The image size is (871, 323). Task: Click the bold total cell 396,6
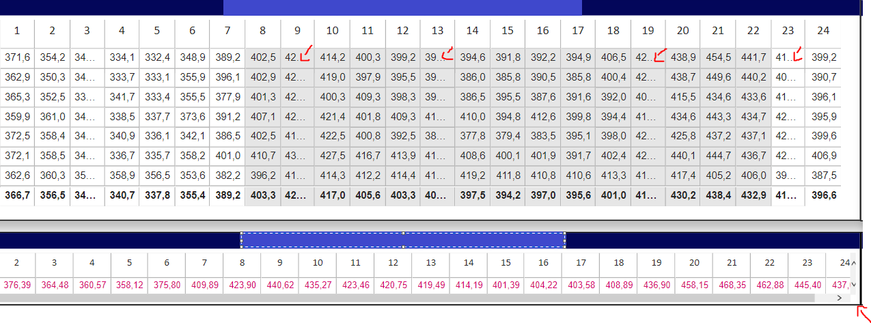point(822,196)
